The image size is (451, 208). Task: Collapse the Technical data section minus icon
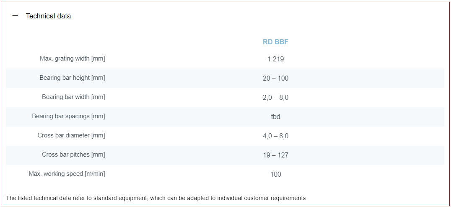(x=16, y=16)
